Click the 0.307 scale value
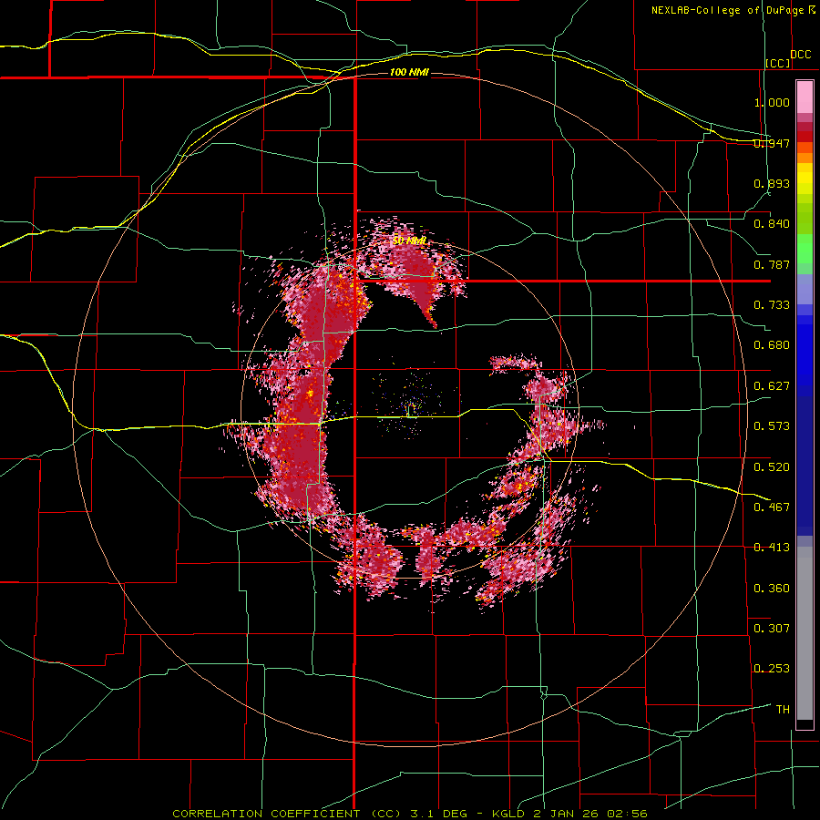This screenshot has height=820, width=820. 772,628
